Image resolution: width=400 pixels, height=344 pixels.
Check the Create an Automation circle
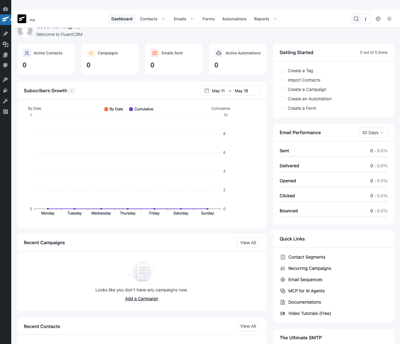282,99
